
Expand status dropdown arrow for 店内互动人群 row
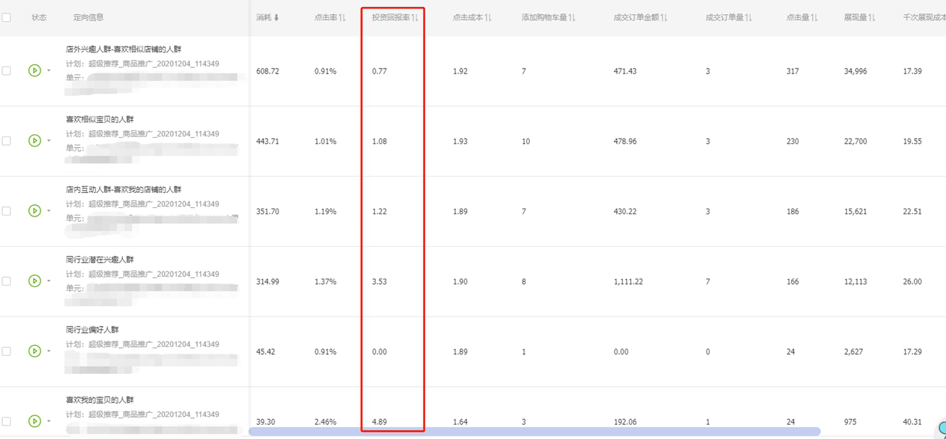pyautogui.click(x=49, y=211)
